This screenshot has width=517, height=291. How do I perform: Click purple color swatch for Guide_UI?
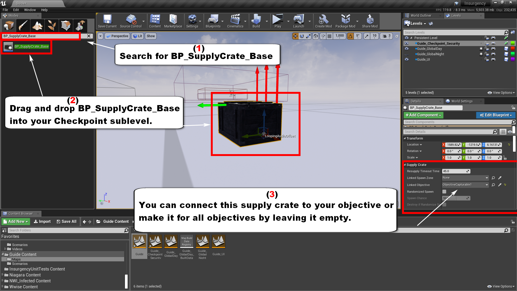513,60
